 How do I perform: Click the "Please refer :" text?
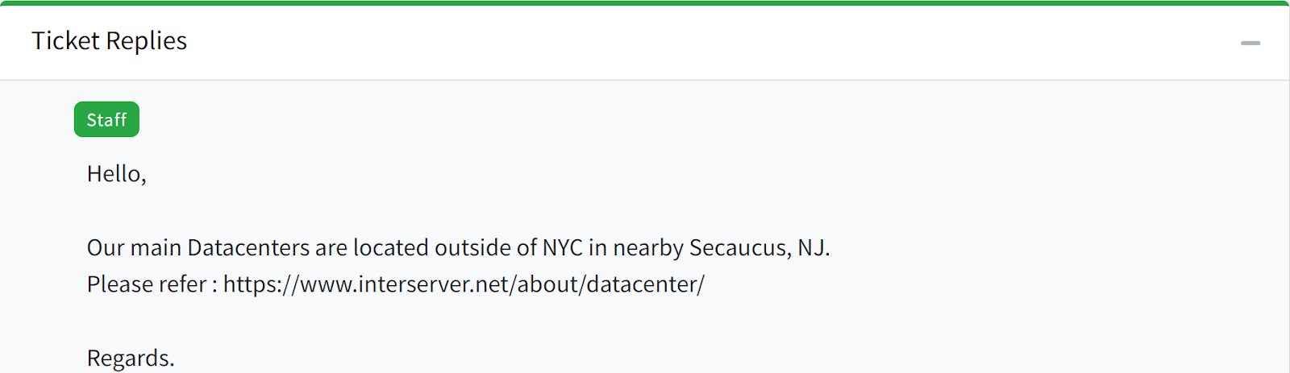(x=152, y=284)
